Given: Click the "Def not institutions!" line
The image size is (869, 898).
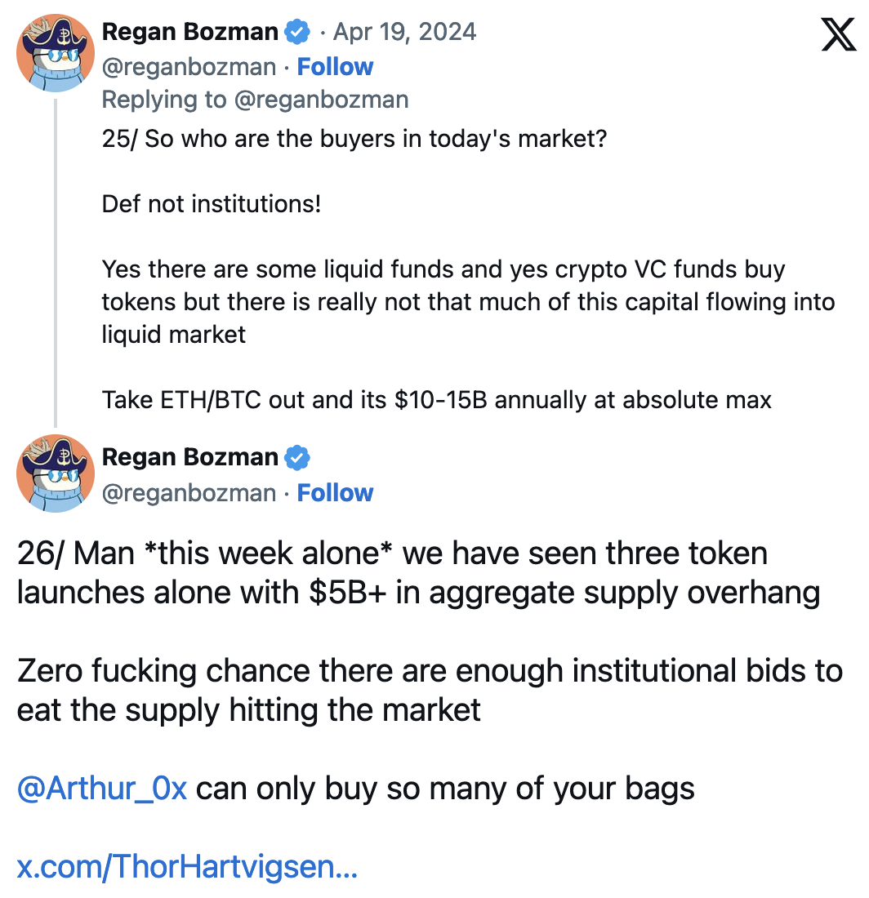Looking at the screenshot, I should pos(212,203).
